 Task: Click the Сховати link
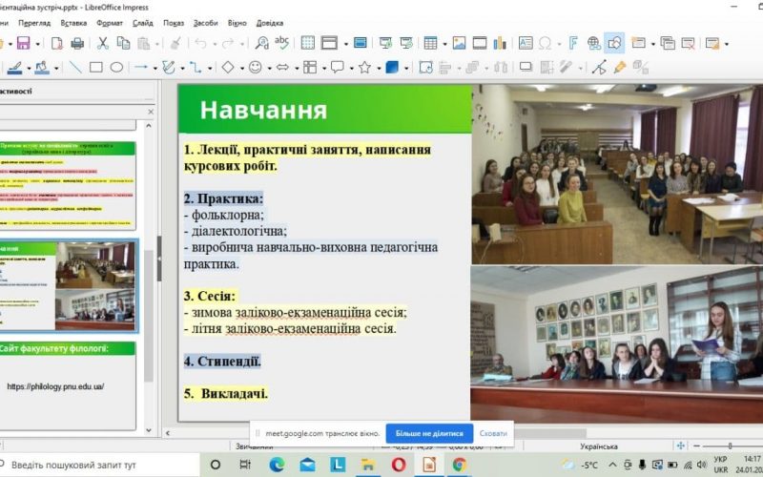click(x=493, y=433)
